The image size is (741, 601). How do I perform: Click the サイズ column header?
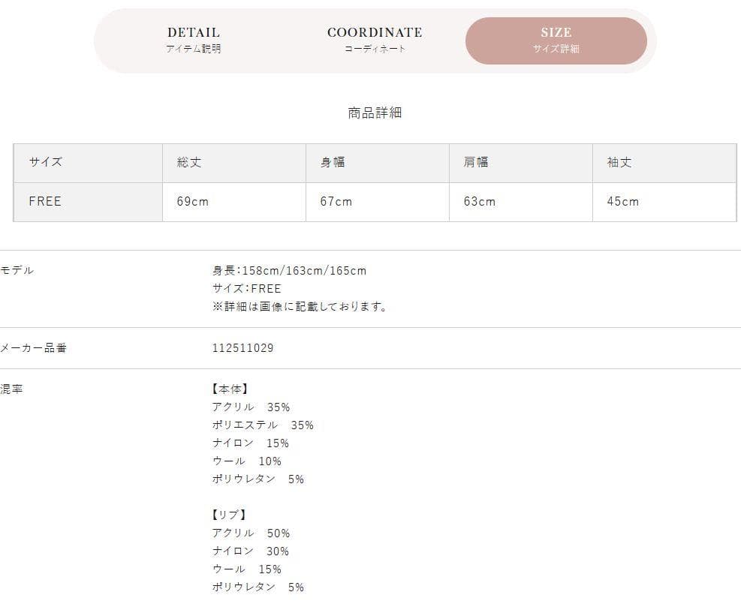coord(46,162)
